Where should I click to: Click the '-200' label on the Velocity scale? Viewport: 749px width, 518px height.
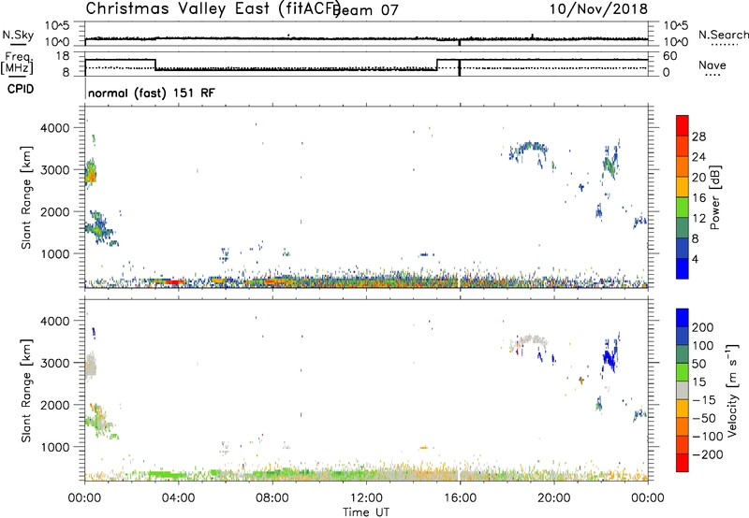point(708,454)
